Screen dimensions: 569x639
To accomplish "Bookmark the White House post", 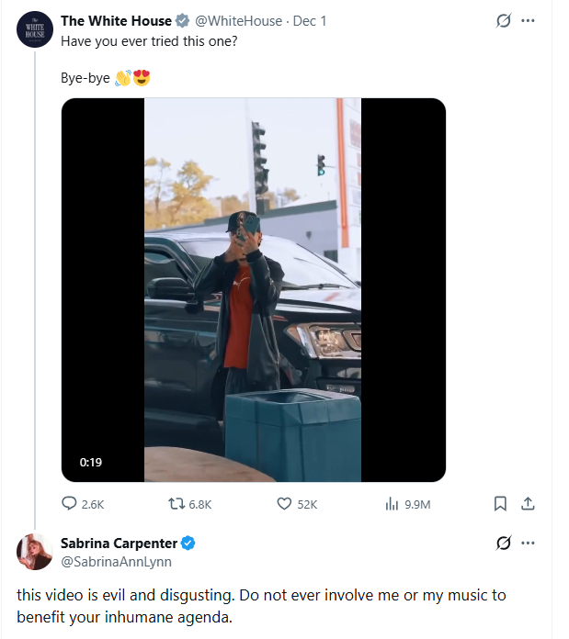I will tap(500, 503).
